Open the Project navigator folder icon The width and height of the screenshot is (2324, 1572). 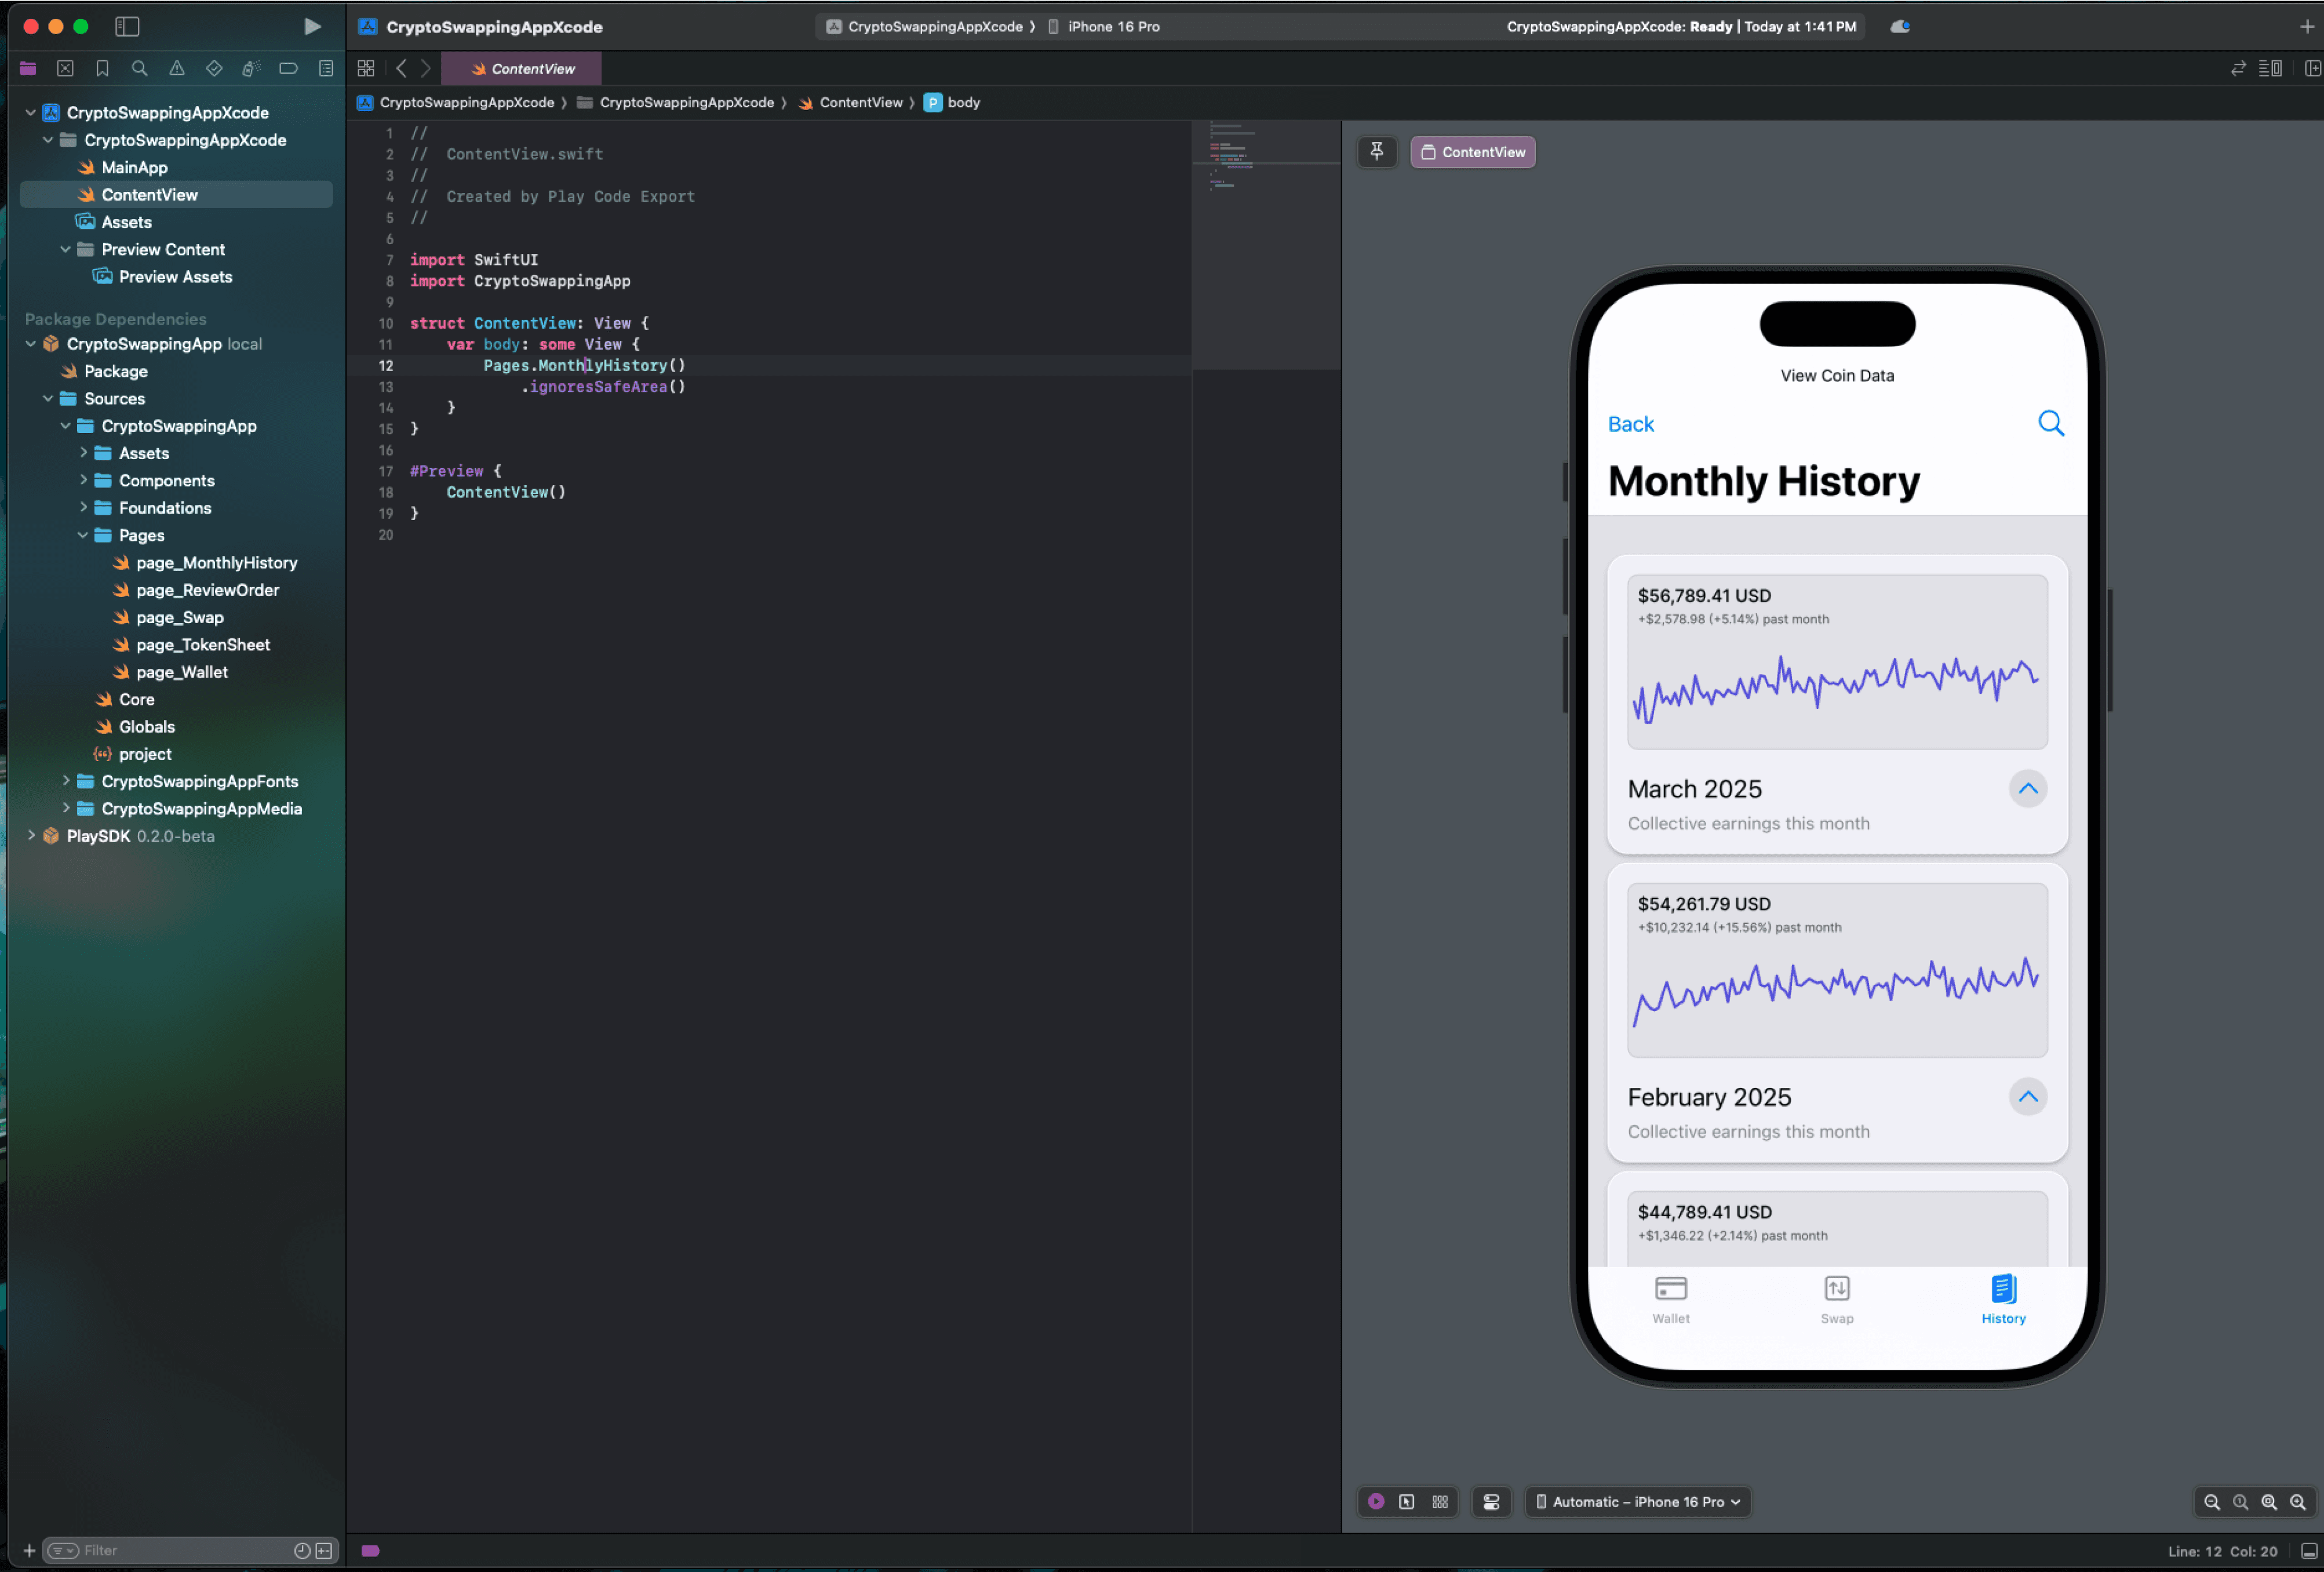[28, 68]
